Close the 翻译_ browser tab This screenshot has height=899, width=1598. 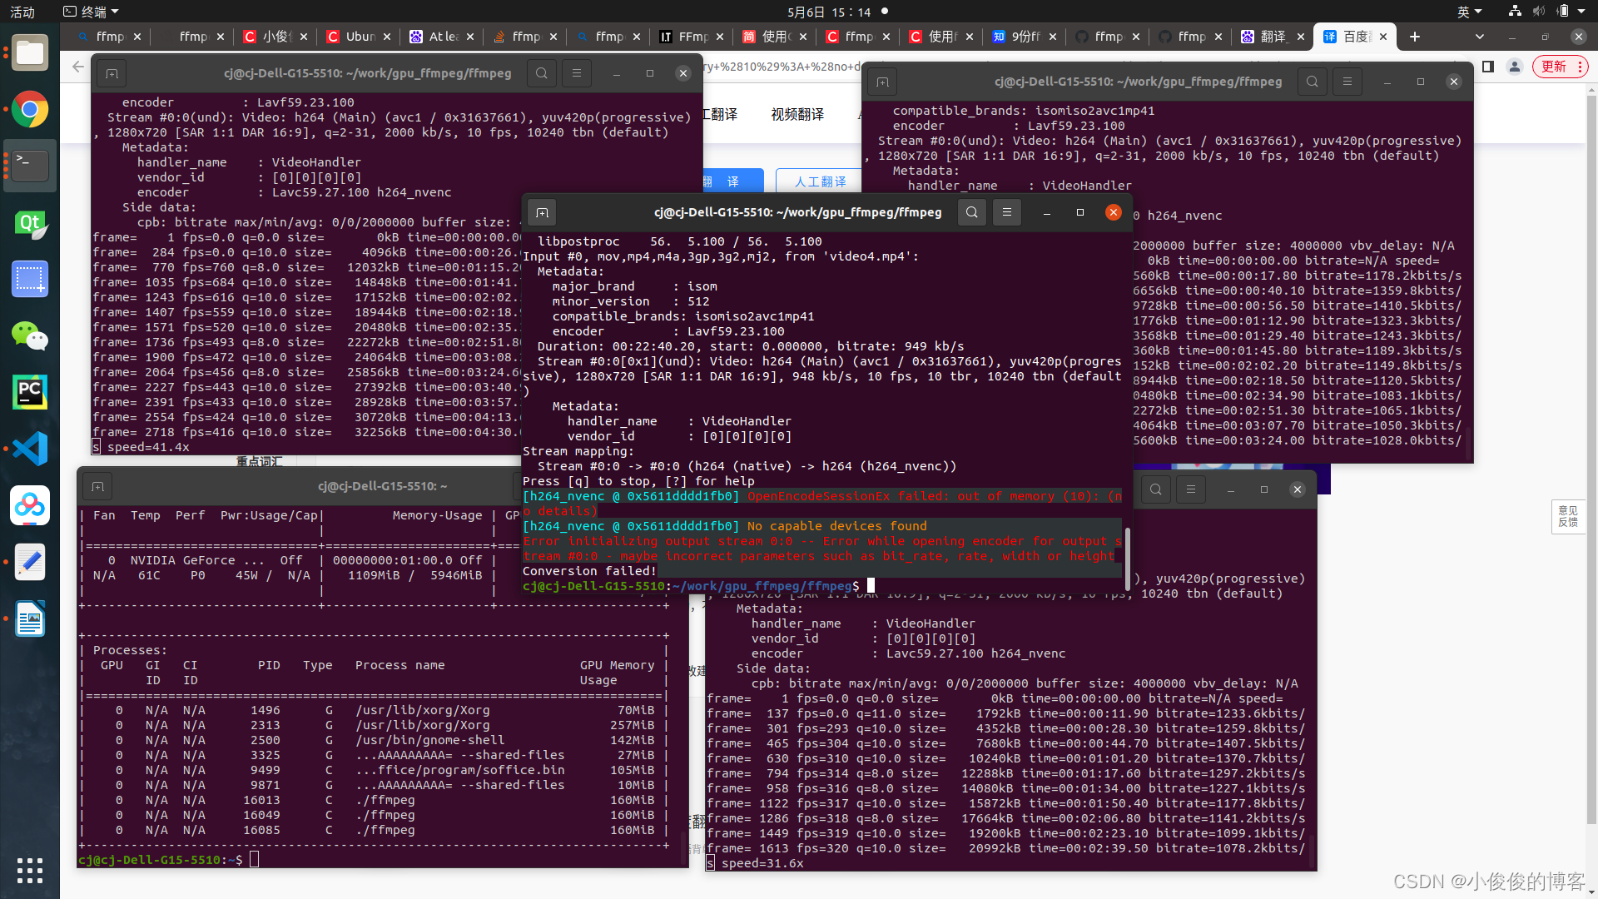[1301, 37]
